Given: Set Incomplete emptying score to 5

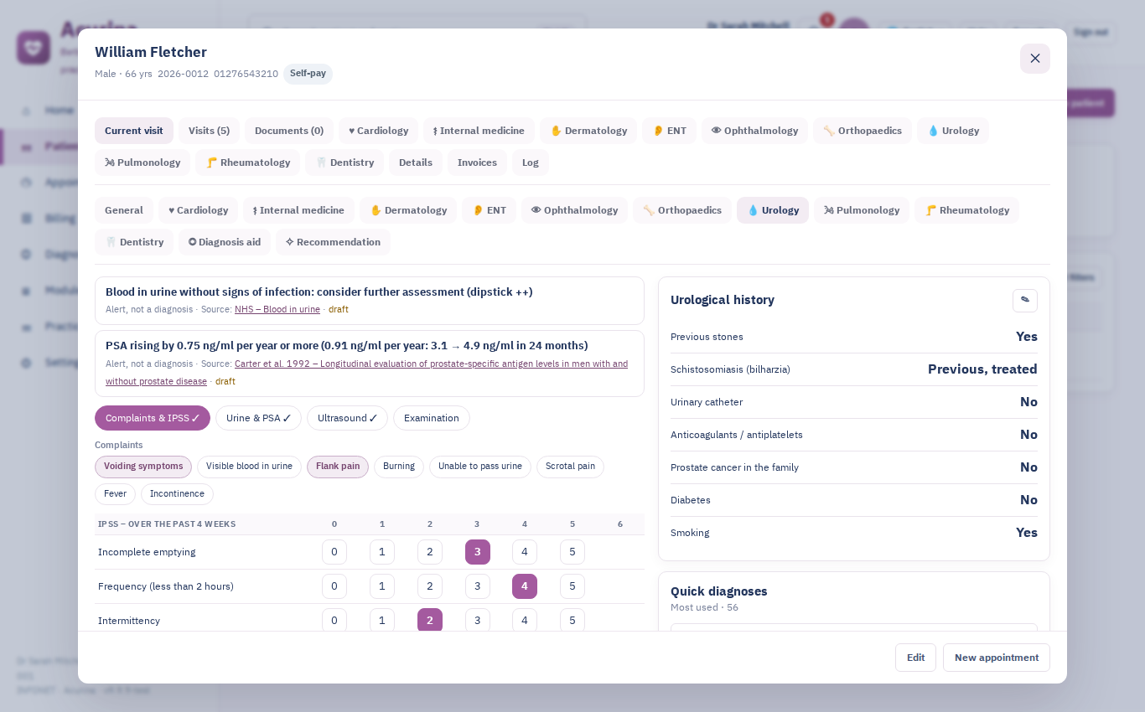Looking at the screenshot, I should coord(572,552).
